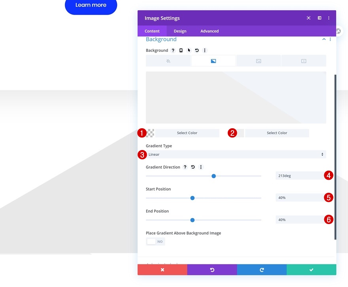Reset Gradient Direction with undo icon
Screen dimensions: 348x287
[x=193, y=167]
